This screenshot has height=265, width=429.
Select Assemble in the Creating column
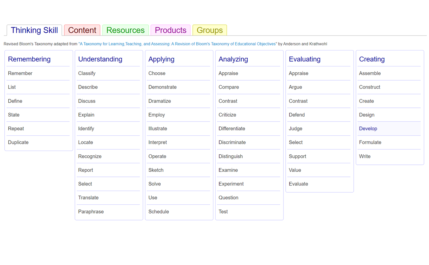point(370,73)
